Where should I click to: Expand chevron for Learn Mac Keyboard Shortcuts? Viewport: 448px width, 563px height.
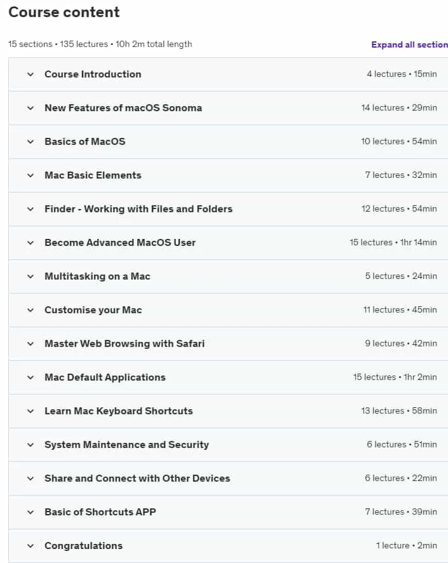pos(31,411)
